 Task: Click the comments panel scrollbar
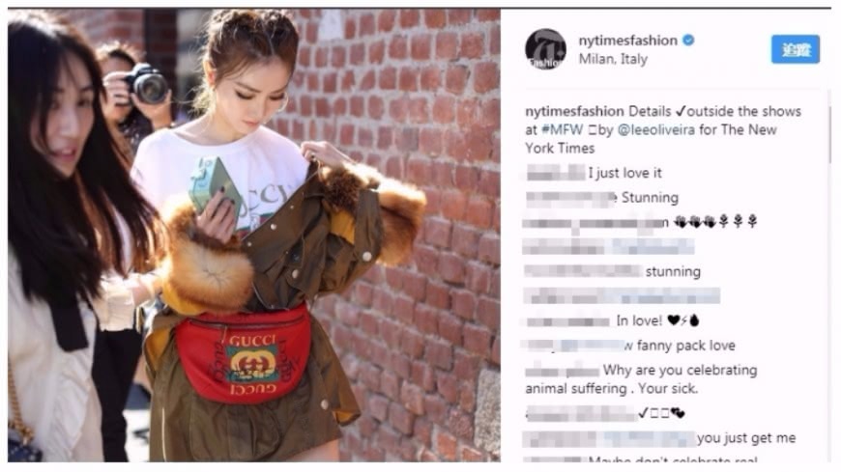coord(830,134)
